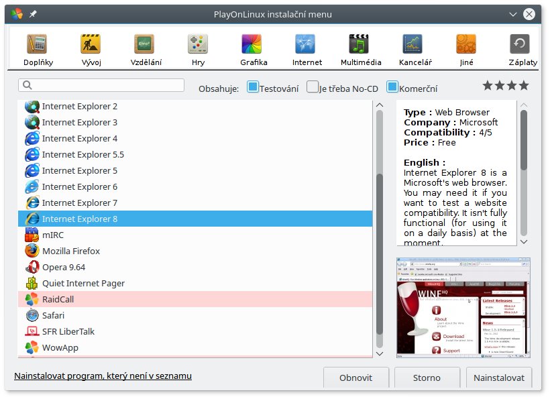The width and height of the screenshot is (550, 399).
Task: Click the Obnovit refresh button
Action: point(355,378)
